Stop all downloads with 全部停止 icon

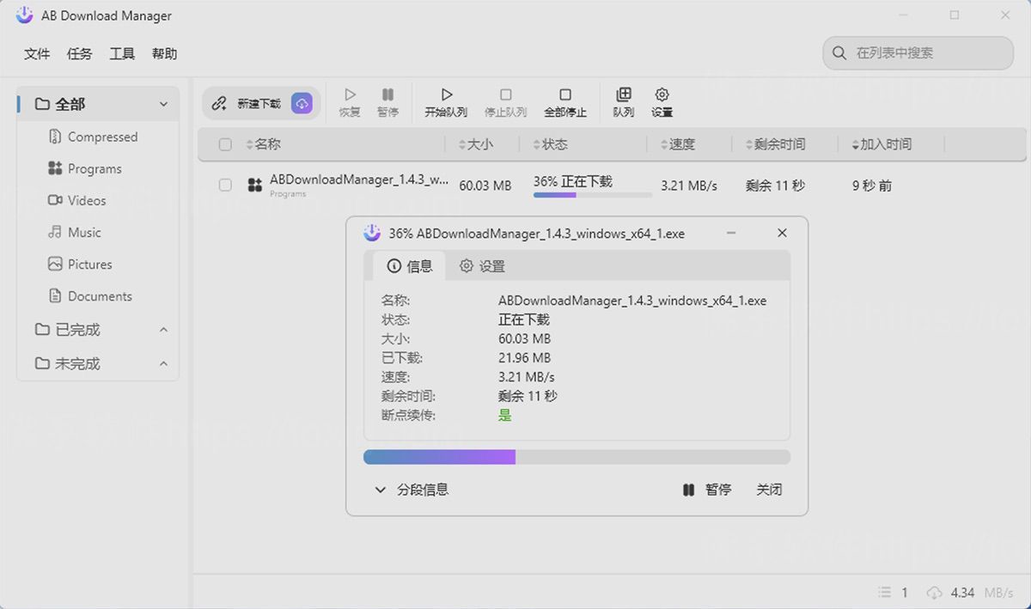pyautogui.click(x=564, y=100)
